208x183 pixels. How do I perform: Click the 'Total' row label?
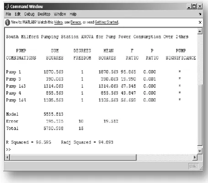tap(12, 128)
